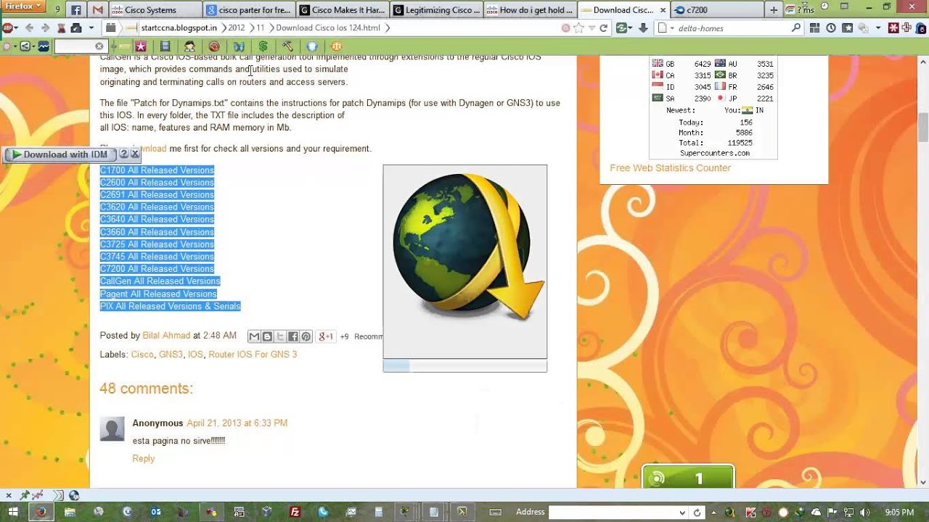The height and width of the screenshot is (522, 929).
Task: Open Outlook from the taskbar
Action: click(x=155, y=512)
